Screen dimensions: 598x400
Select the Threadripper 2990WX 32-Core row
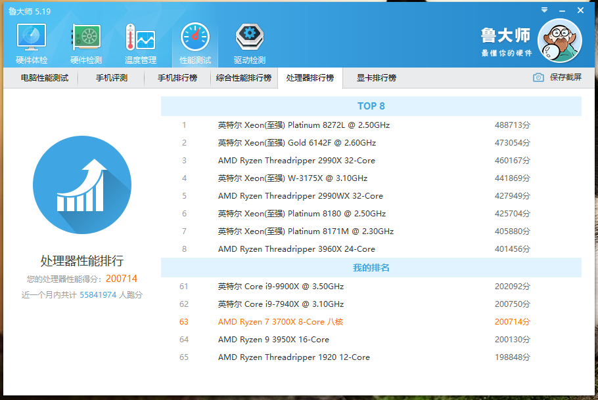[371, 195]
